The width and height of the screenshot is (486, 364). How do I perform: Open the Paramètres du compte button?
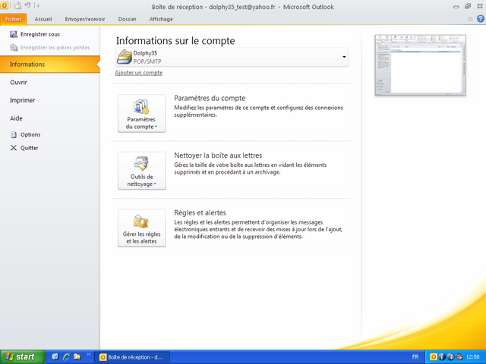click(x=141, y=113)
